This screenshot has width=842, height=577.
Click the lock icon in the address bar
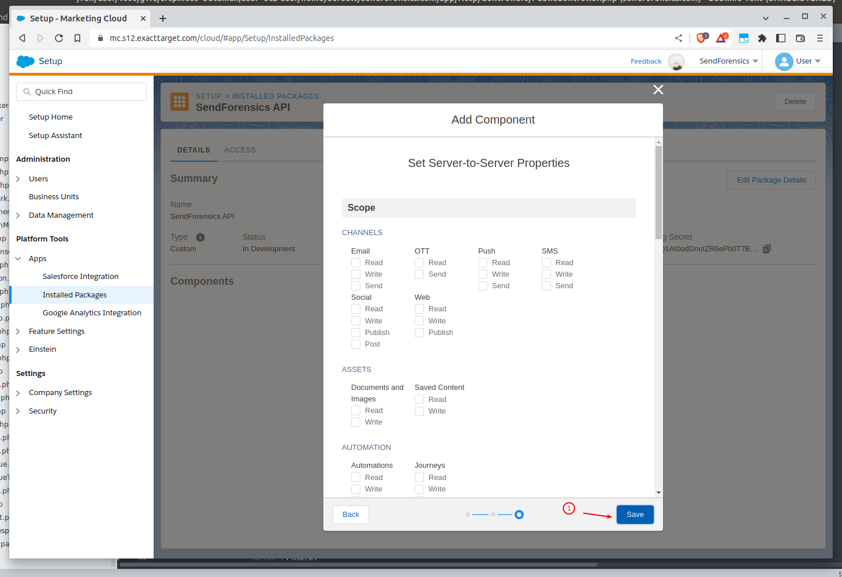click(100, 38)
